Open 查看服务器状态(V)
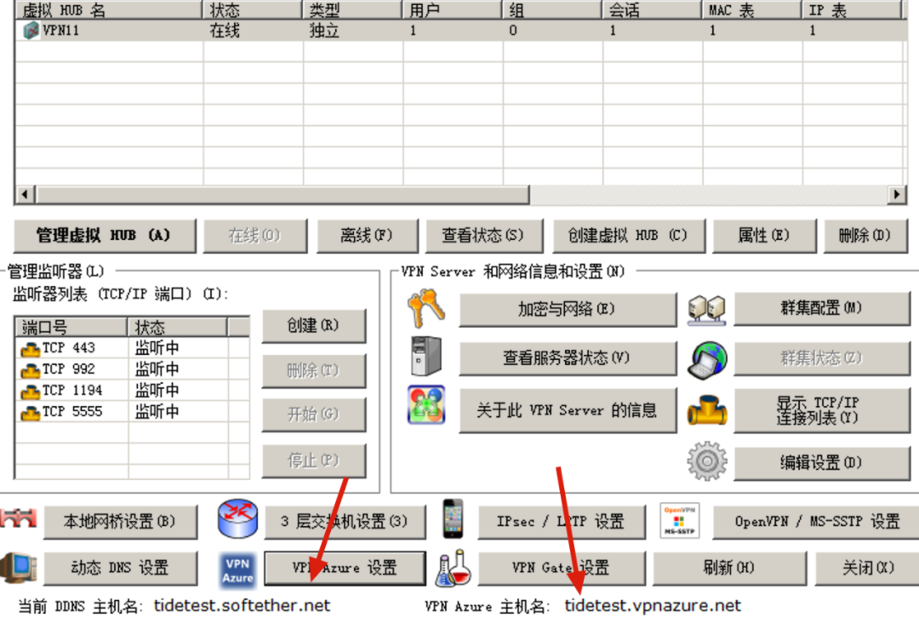Viewport: 919px width, 623px height. click(568, 358)
